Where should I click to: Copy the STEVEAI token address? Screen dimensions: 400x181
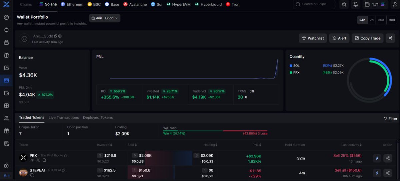coord(63,170)
